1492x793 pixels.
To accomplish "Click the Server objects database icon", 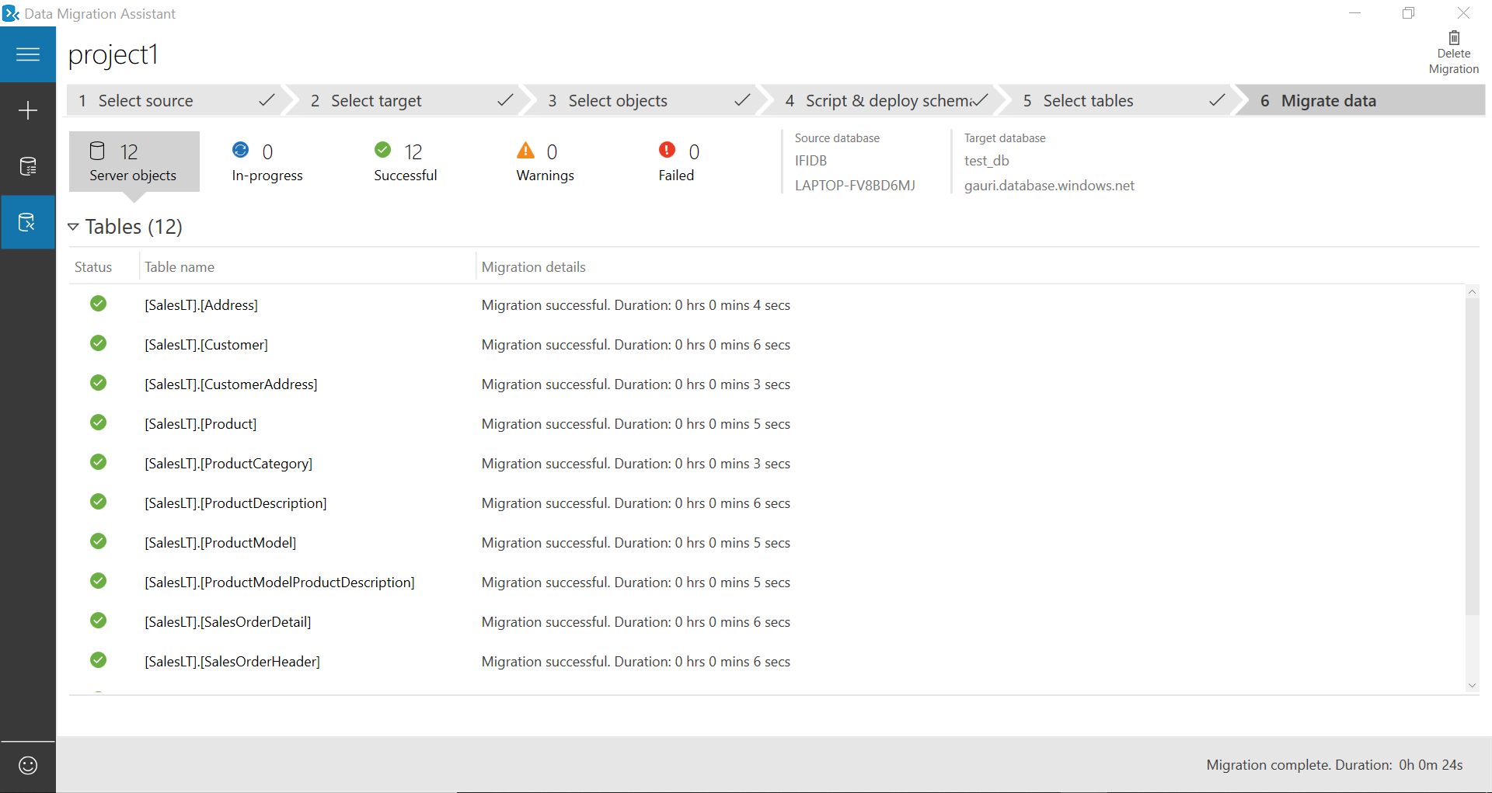I will pyautogui.click(x=97, y=151).
